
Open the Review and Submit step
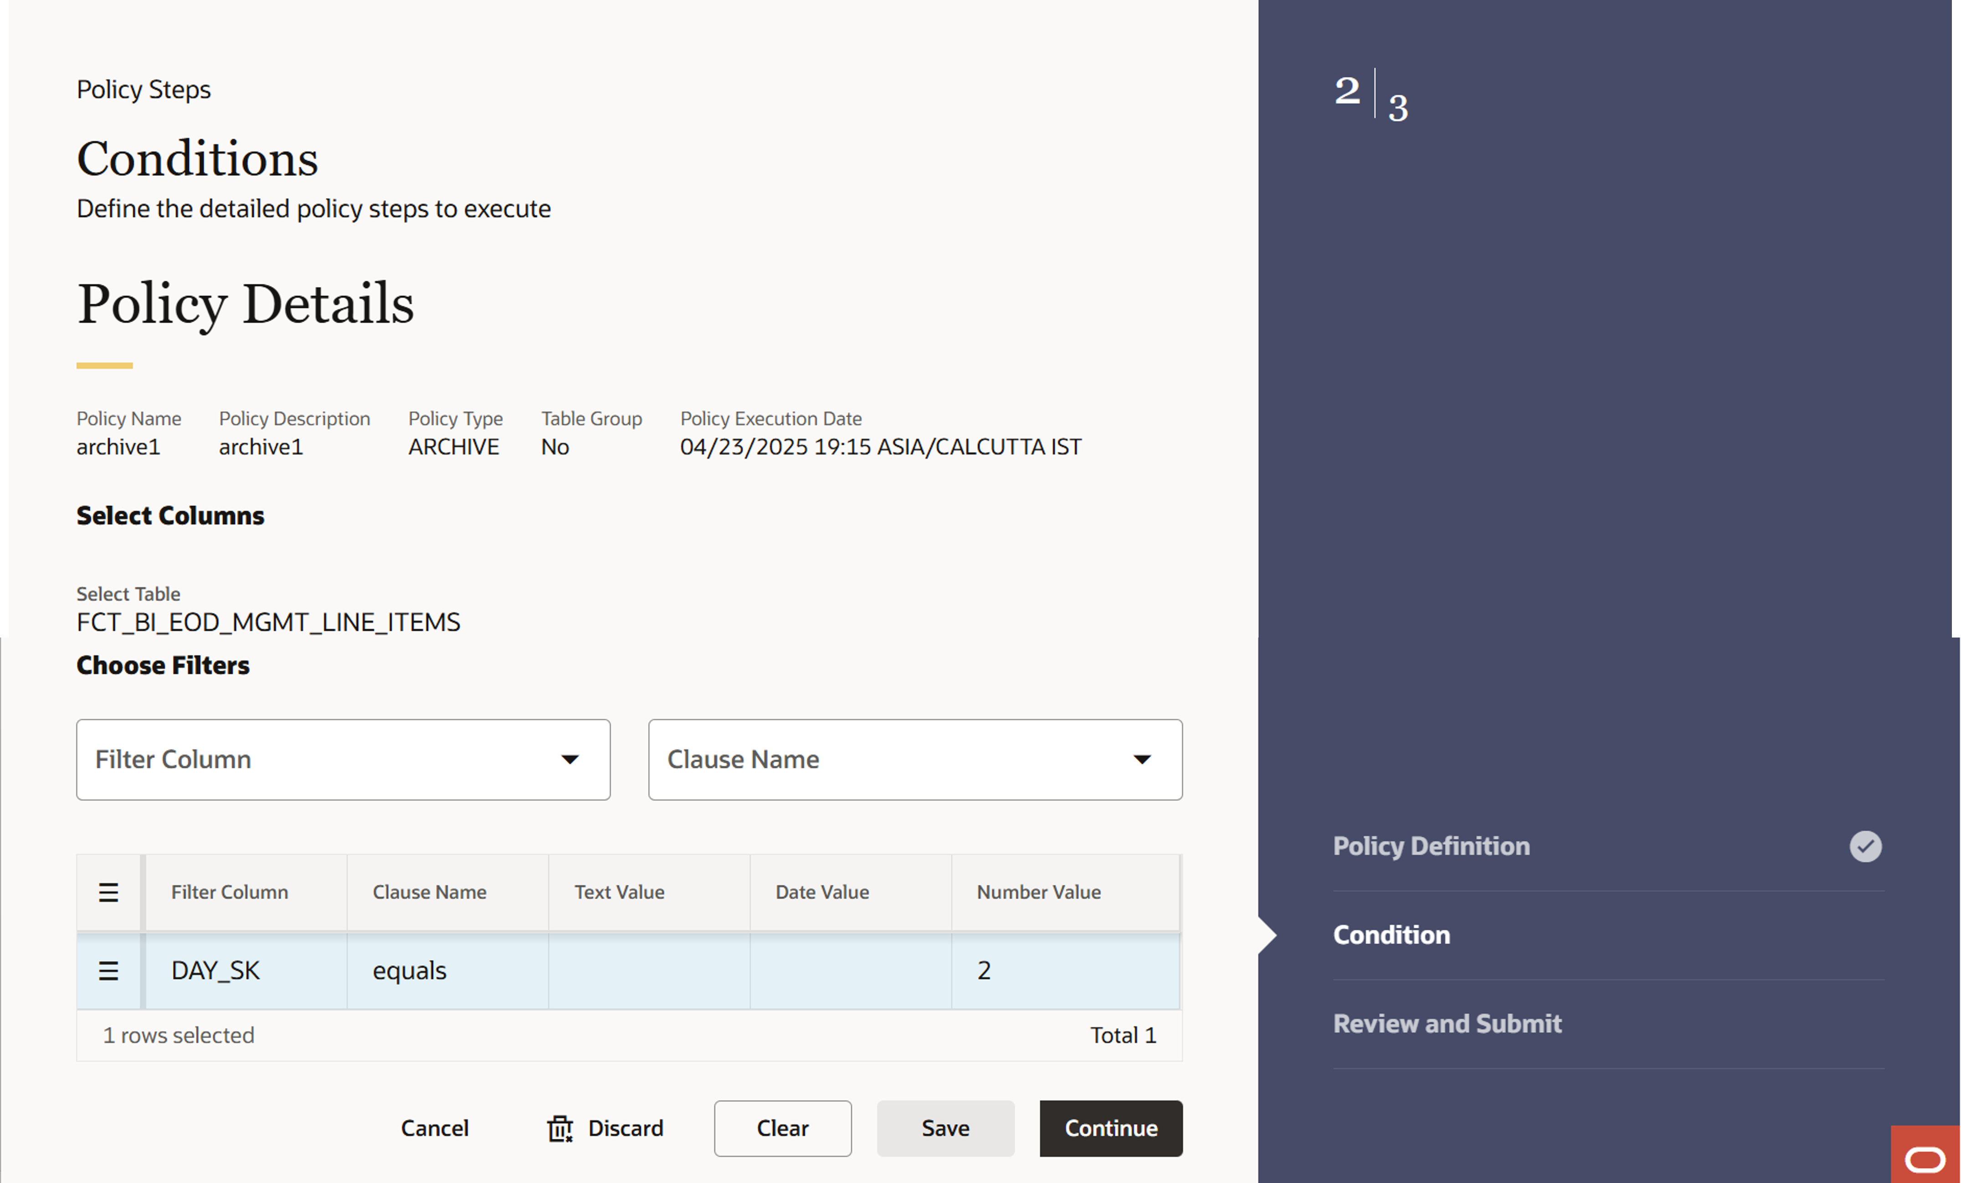pos(1447,1024)
